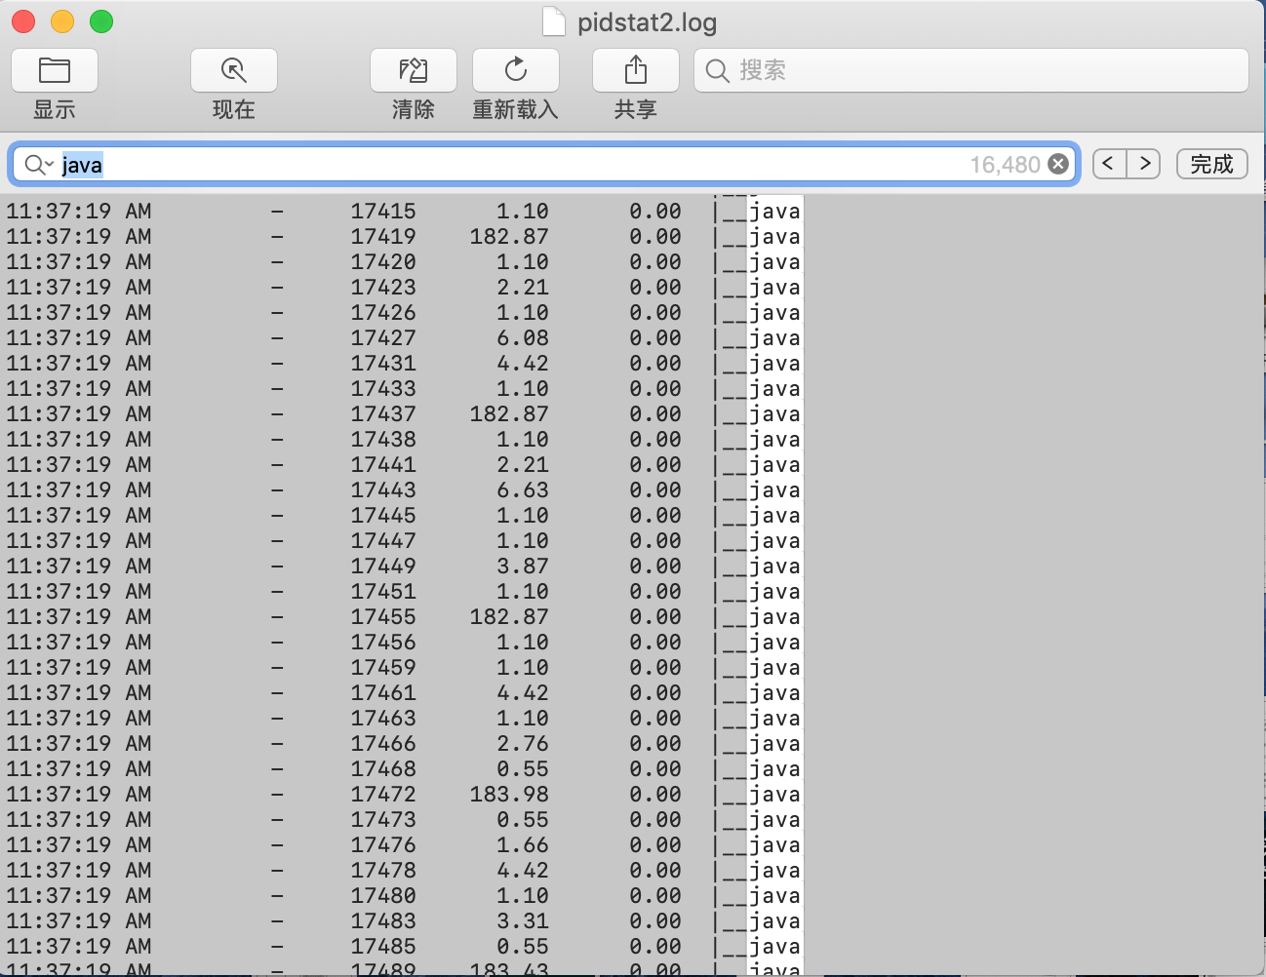Click the timestamp in row 17415
The height and width of the screenshot is (977, 1266).
click(79, 211)
